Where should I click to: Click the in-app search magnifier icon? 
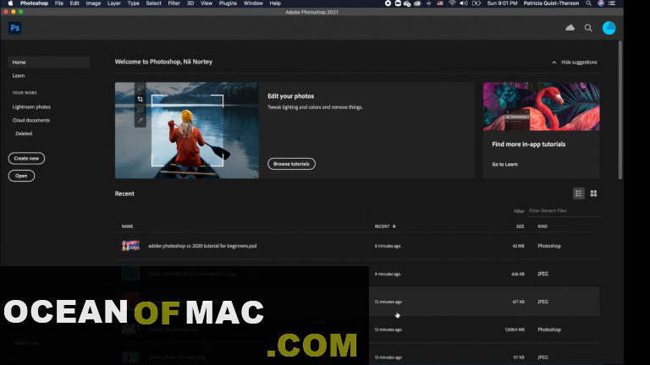(588, 28)
